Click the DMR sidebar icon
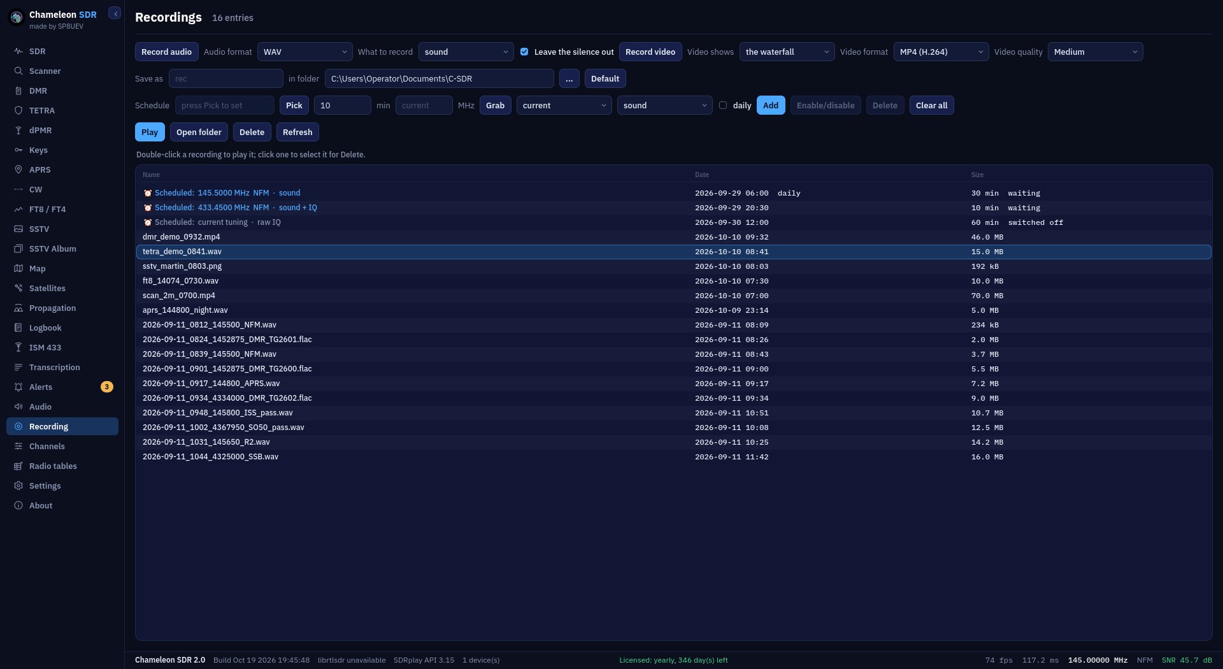Image resolution: width=1223 pixels, height=669 pixels. click(18, 91)
